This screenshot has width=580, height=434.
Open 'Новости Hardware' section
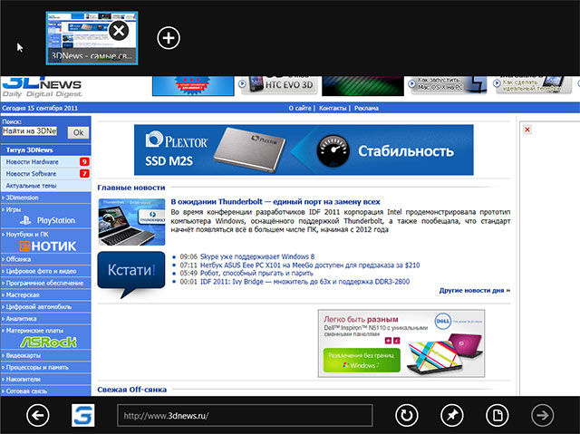[x=33, y=161]
